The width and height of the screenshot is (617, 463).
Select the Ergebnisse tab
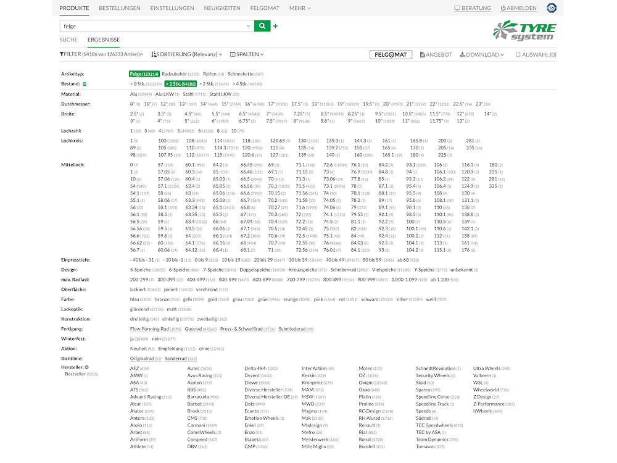pos(104,40)
